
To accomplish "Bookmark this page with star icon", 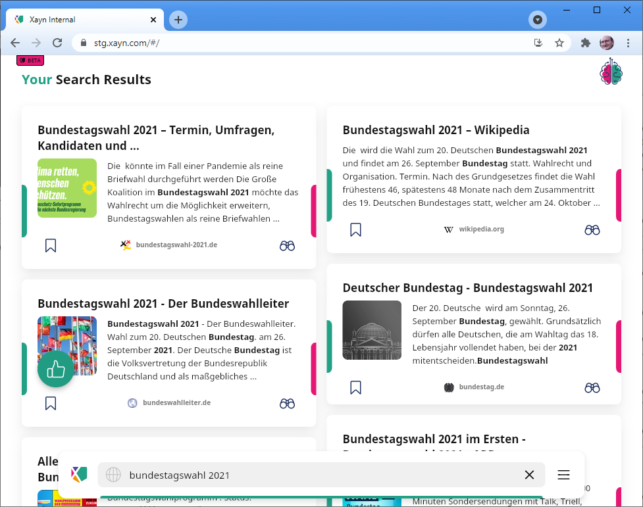I will 559,43.
